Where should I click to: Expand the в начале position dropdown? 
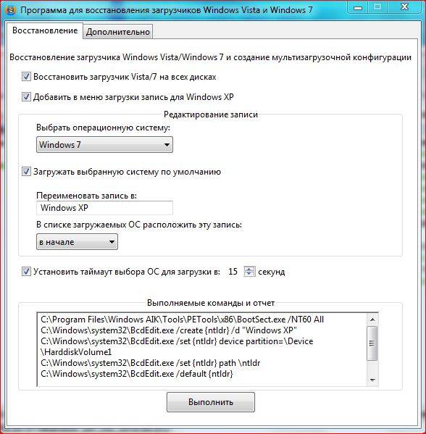tap(77, 241)
